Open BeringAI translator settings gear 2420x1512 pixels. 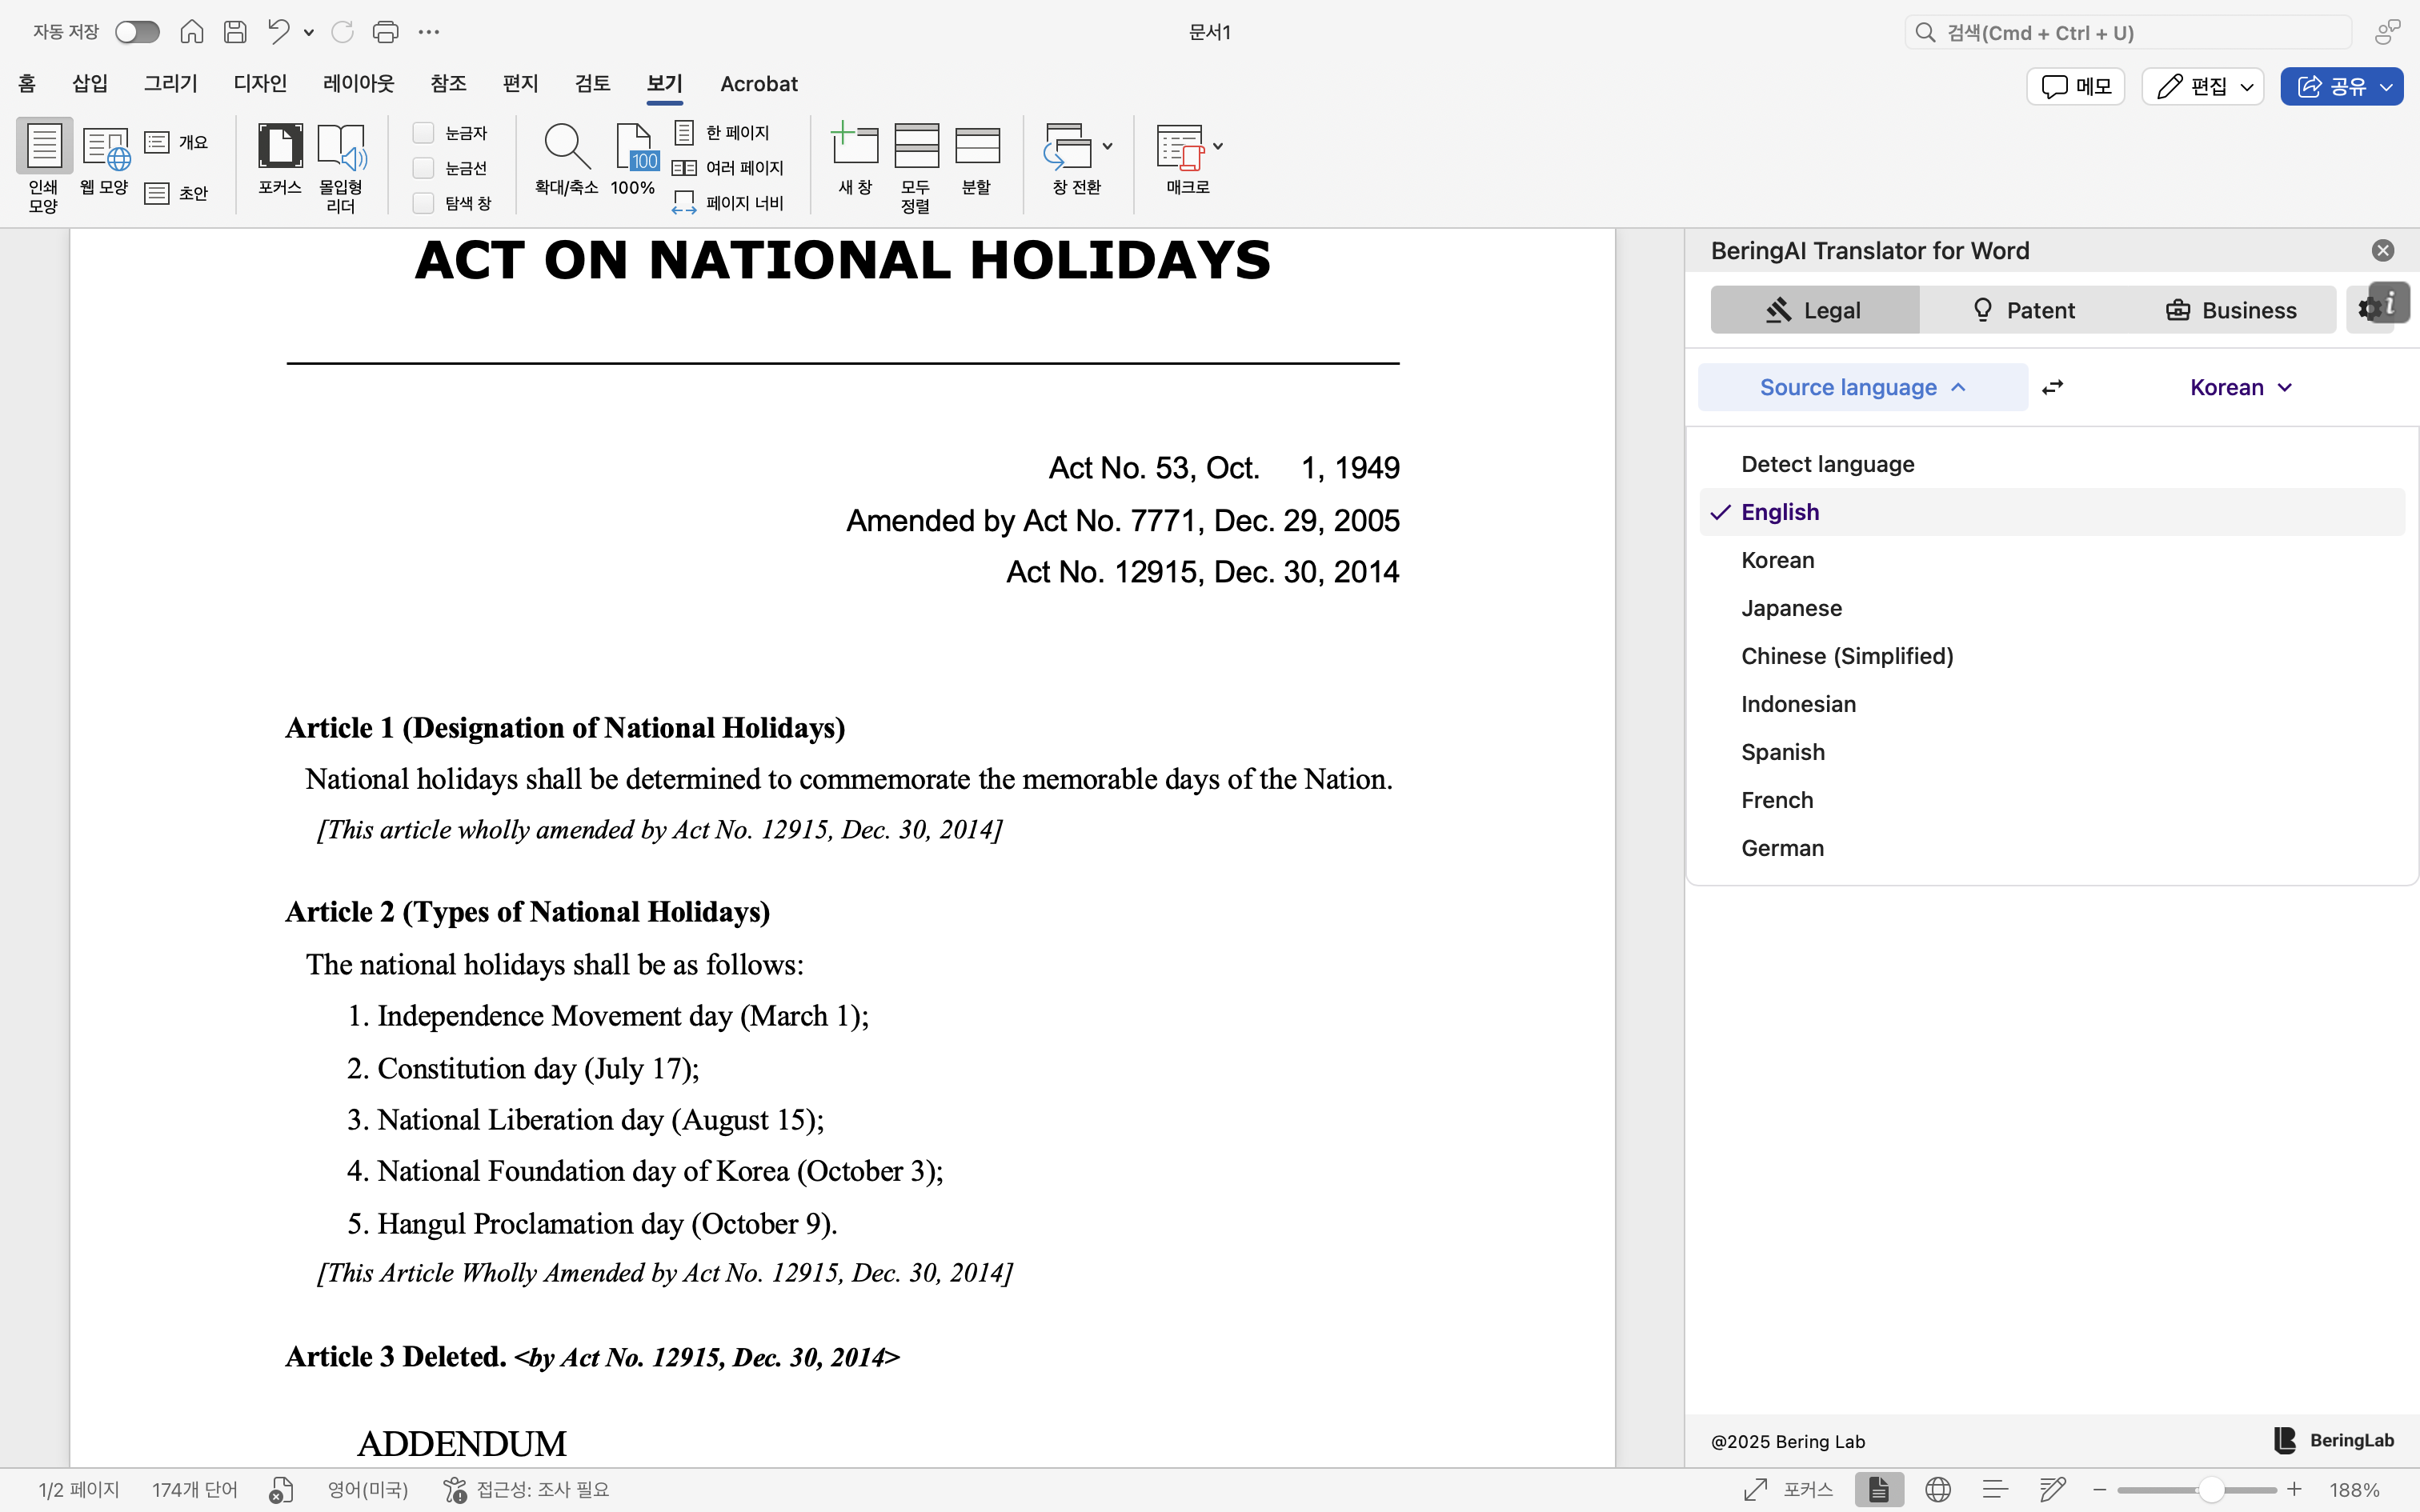pyautogui.click(x=2368, y=310)
